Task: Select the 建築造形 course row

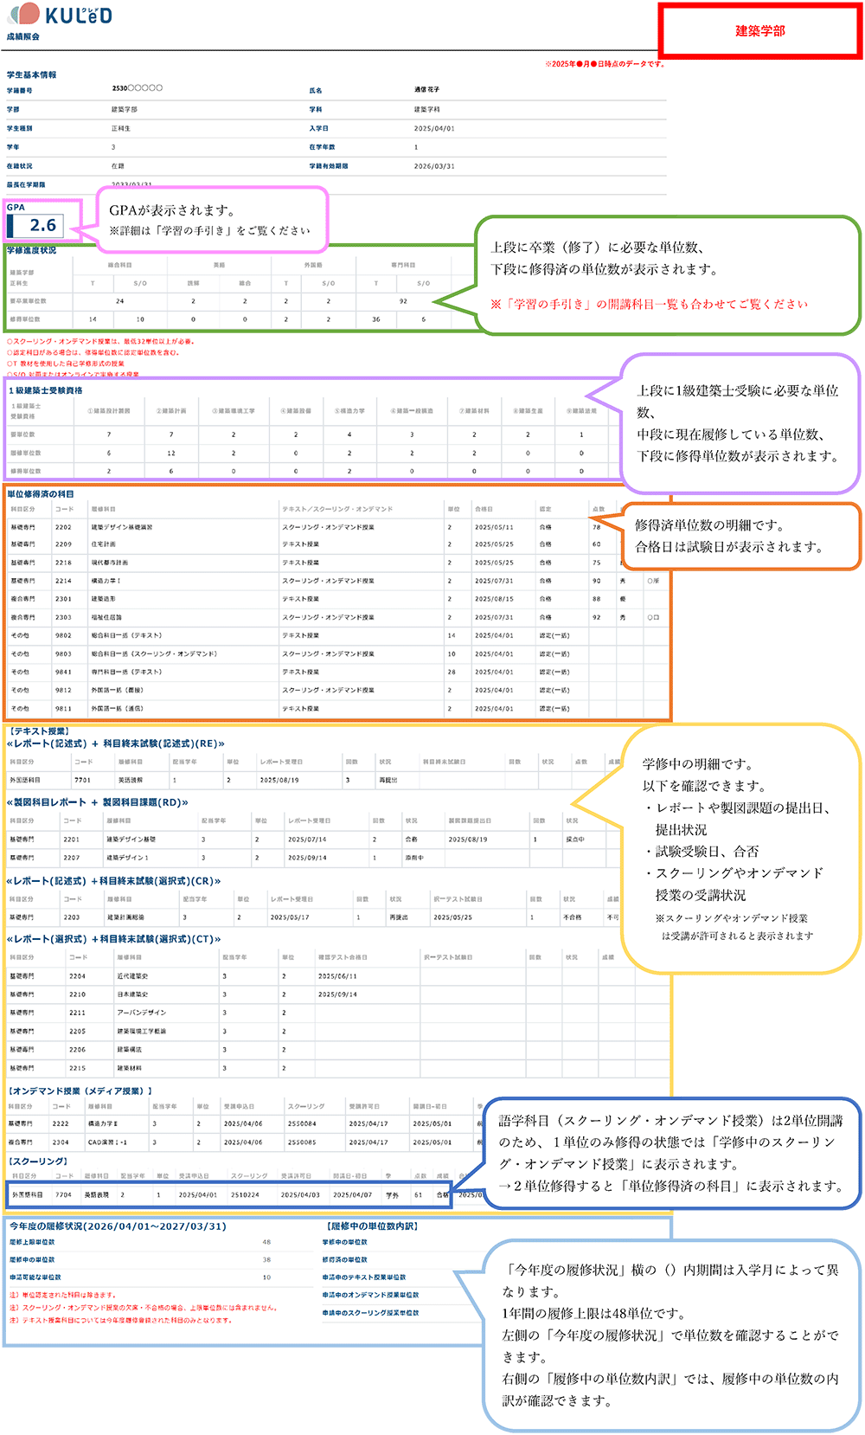Action: (x=337, y=599)
